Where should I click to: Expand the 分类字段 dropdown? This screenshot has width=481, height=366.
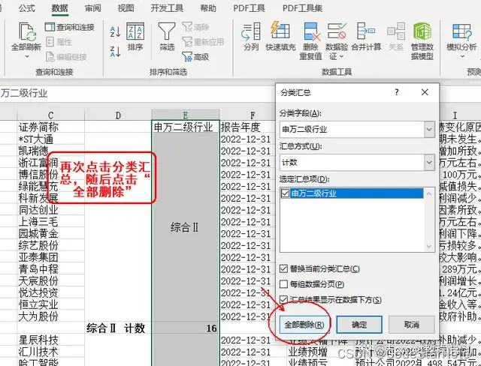(x=429, y=130)
